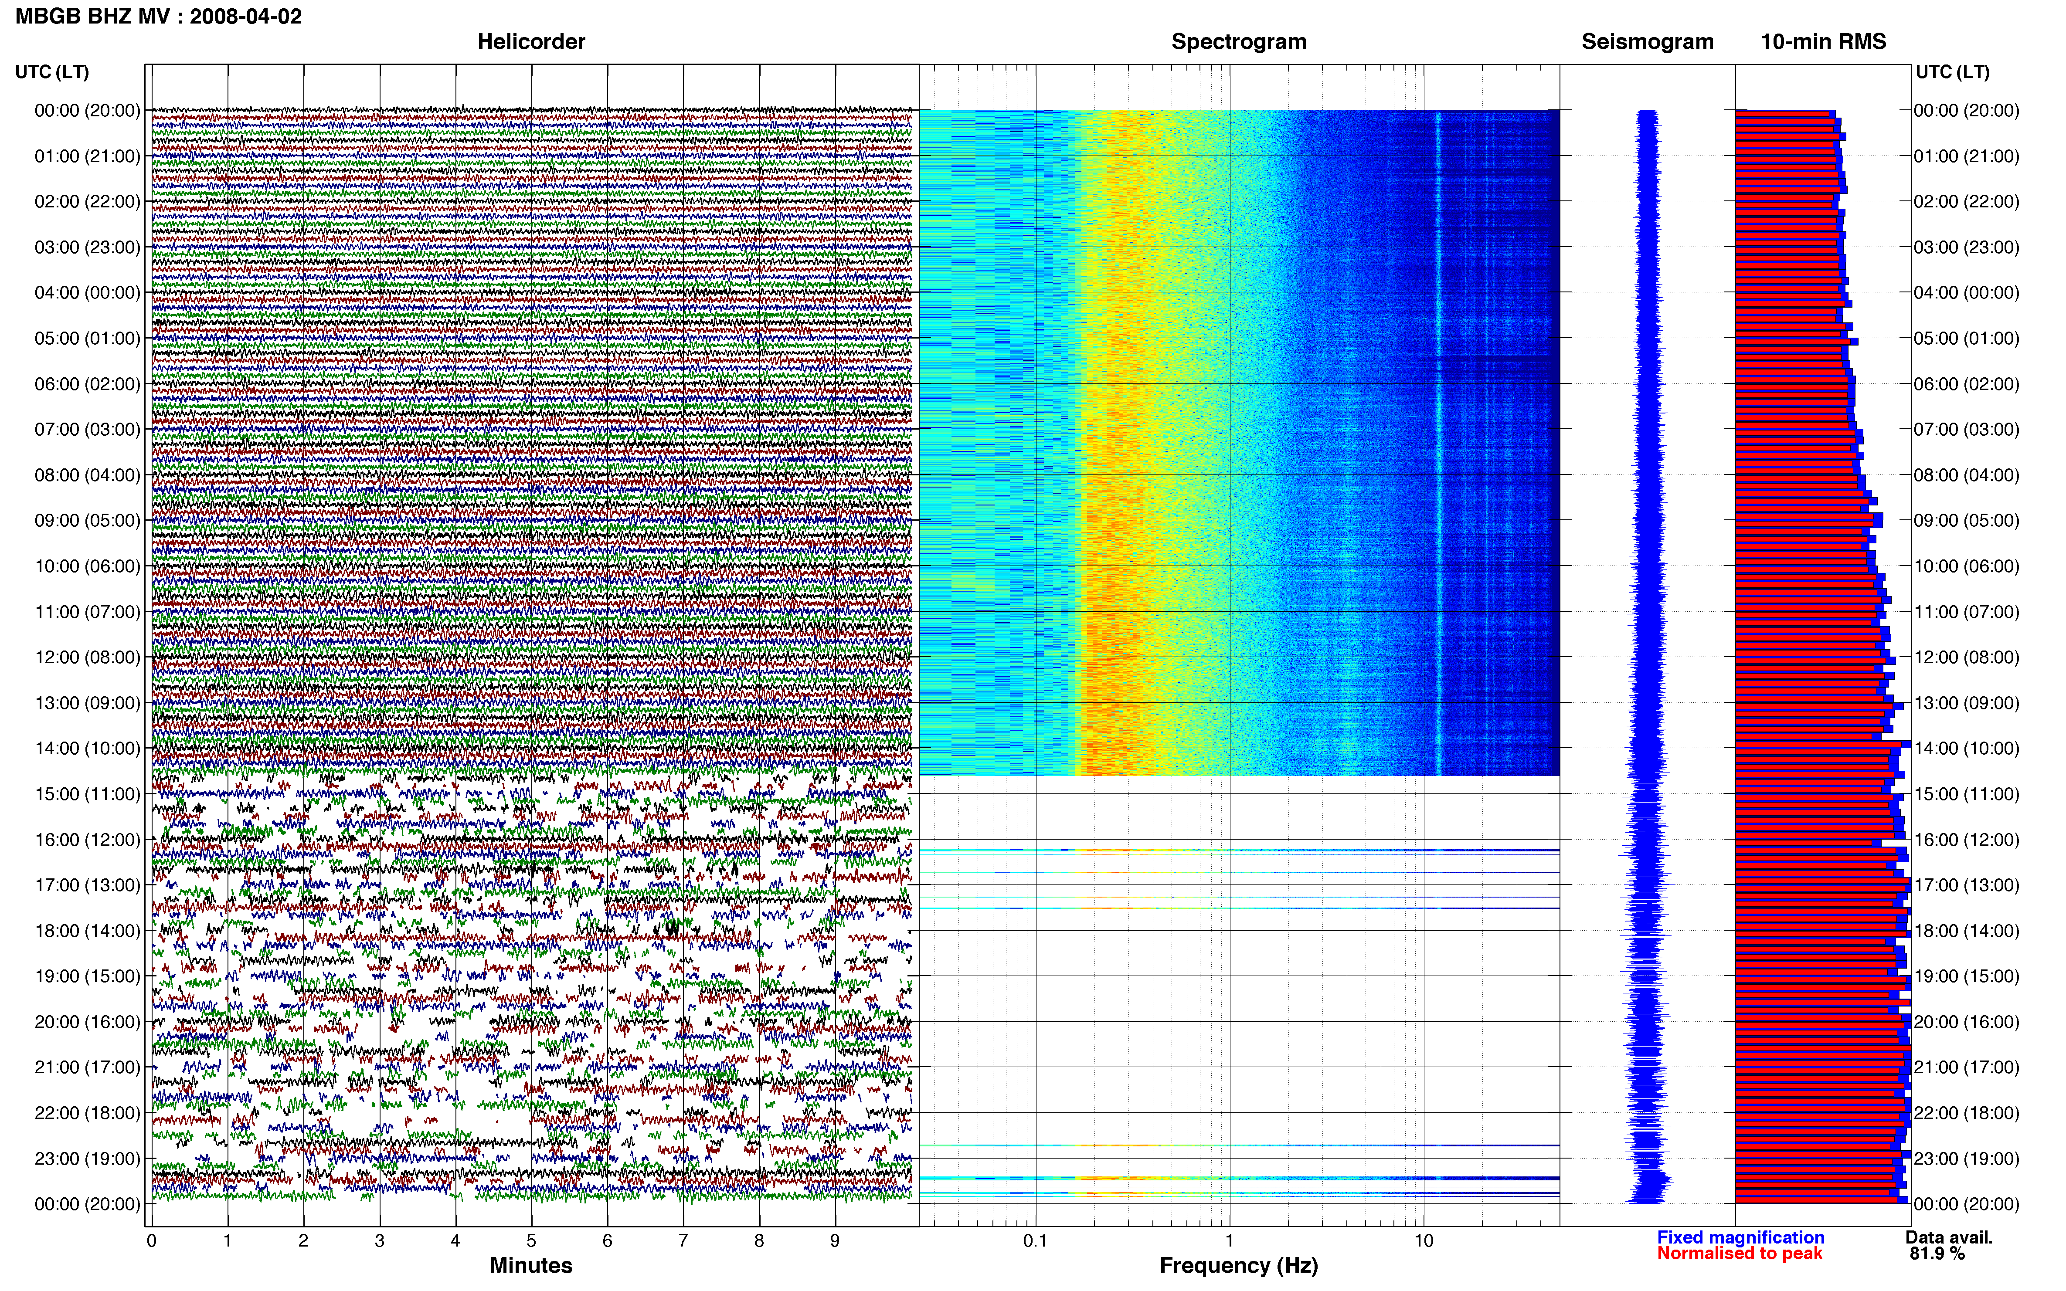Image resolution: width=2066 pixels, height=1291 pixels.
Task: Click the blue seismogram trace
Action: (1648, 656)
